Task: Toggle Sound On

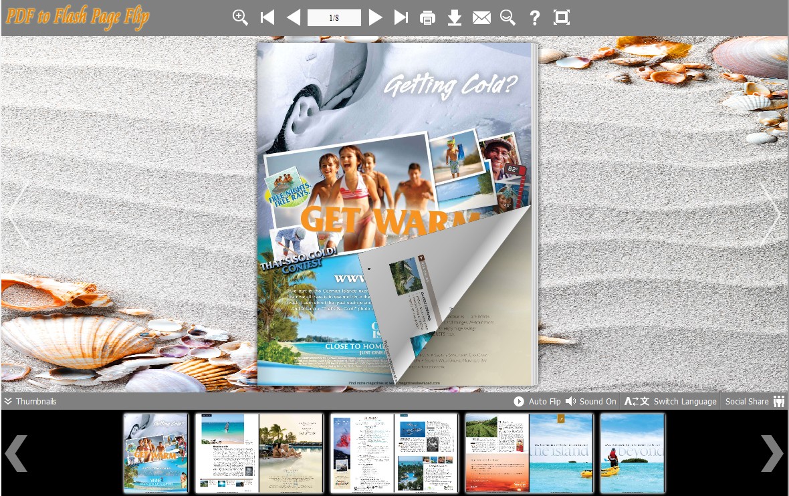Action: click(x=590, y=402)
